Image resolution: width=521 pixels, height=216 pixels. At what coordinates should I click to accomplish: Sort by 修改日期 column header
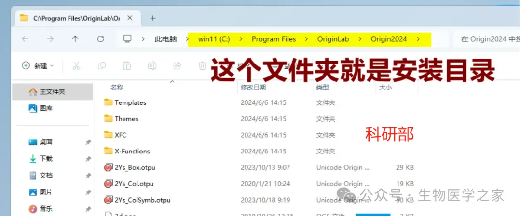point(253,88)
